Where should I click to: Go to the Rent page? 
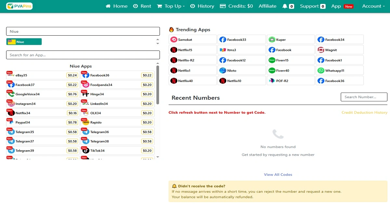click(x=142, y=6)
